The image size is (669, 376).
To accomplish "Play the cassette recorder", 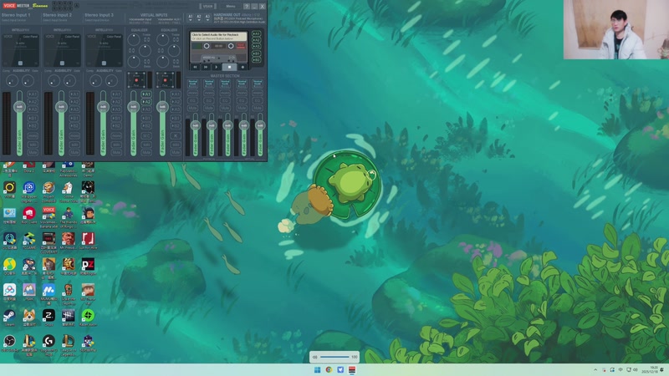I will coord(217,67).
